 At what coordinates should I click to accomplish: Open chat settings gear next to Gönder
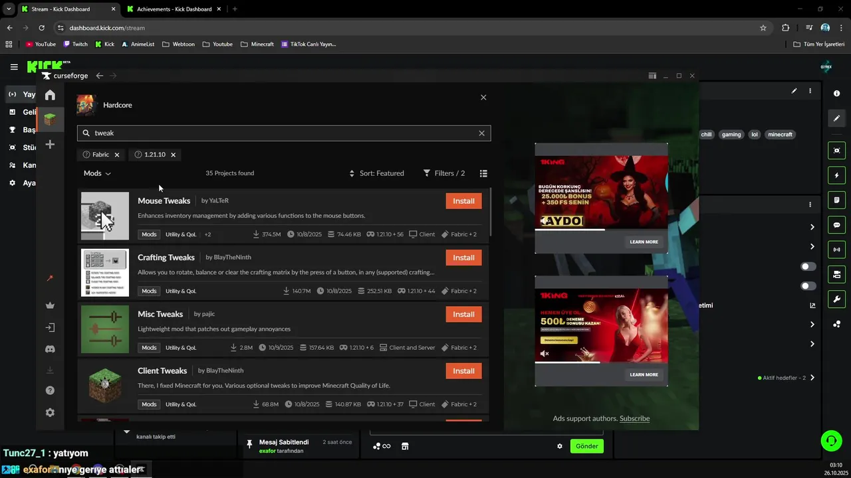560,446
